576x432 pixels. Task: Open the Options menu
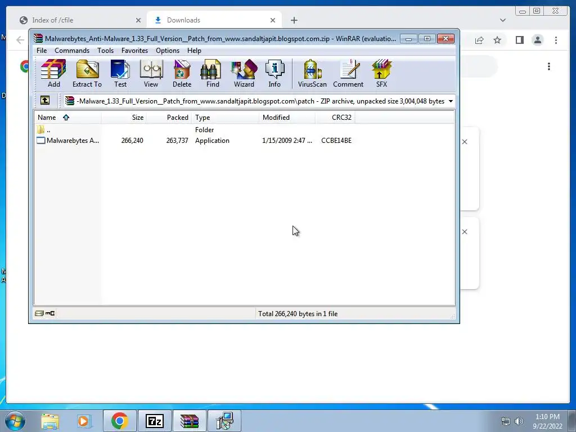(x=168, y=50)
